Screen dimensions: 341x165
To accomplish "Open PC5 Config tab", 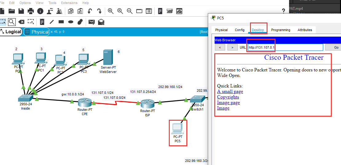I will pos(240,30).
